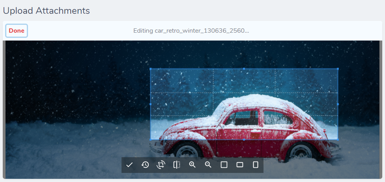The width and height of the screenshot is (385, 182).
Task: Select the square aspect ratio icon
Action: [x=224, y=165]
